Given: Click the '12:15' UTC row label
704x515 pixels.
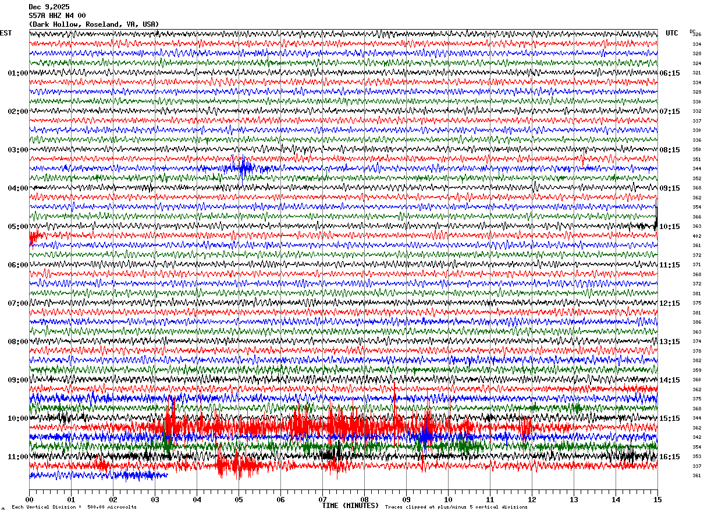Looking at the screenshot, I should [x=670, y=303].
